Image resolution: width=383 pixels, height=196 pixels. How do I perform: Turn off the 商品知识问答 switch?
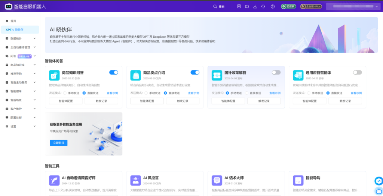point(114,72)
